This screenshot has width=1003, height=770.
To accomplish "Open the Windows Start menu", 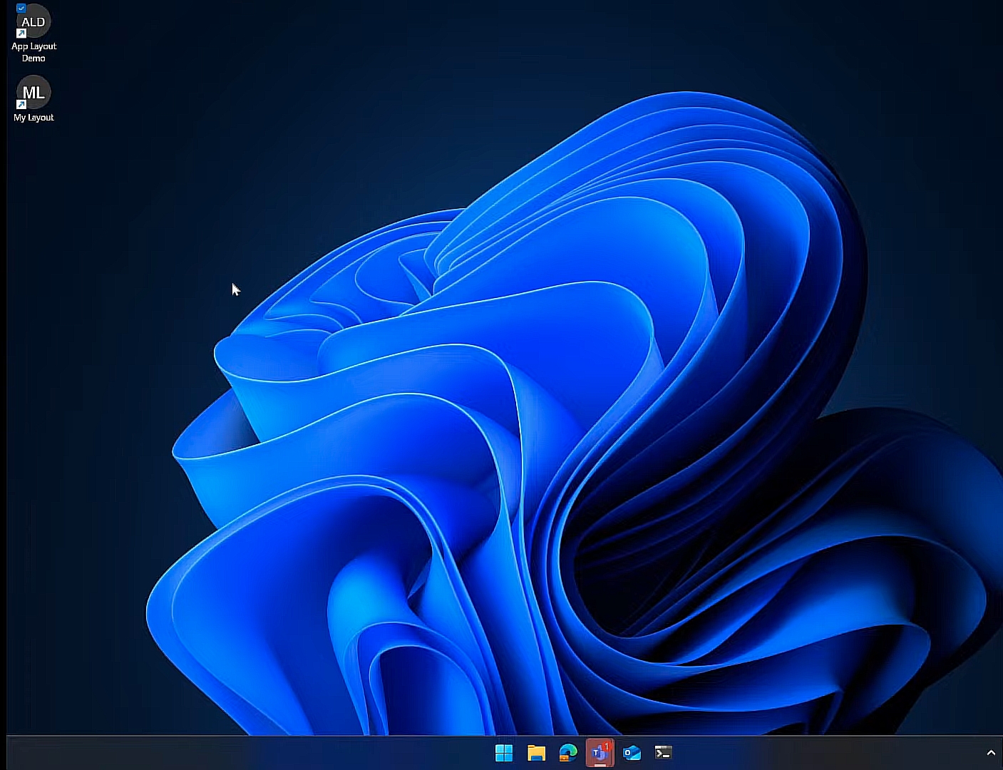I will (x=504, y=753).
